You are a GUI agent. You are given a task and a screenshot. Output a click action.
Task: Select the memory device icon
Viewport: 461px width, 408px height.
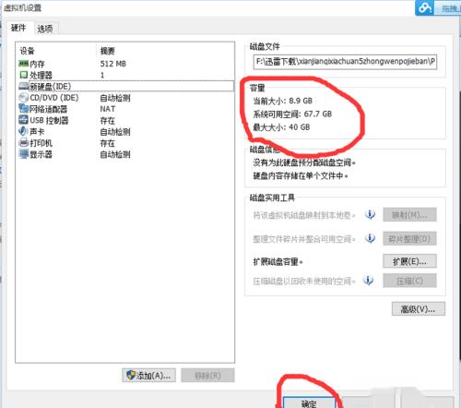click(x=23, y=64)
